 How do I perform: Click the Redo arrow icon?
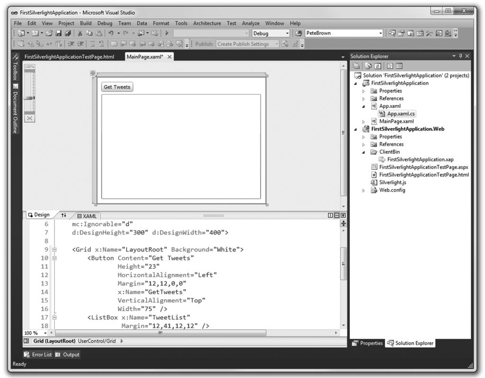click(x=126, y=33)
